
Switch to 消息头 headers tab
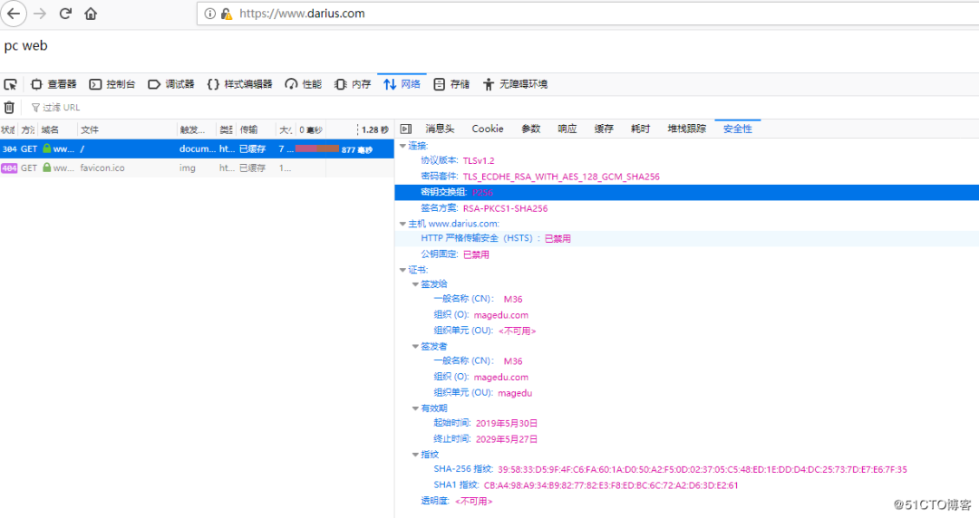click(440, 129)
